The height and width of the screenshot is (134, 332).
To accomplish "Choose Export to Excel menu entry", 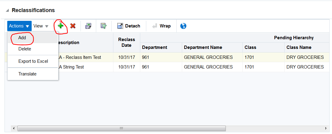I will point(33,61).
